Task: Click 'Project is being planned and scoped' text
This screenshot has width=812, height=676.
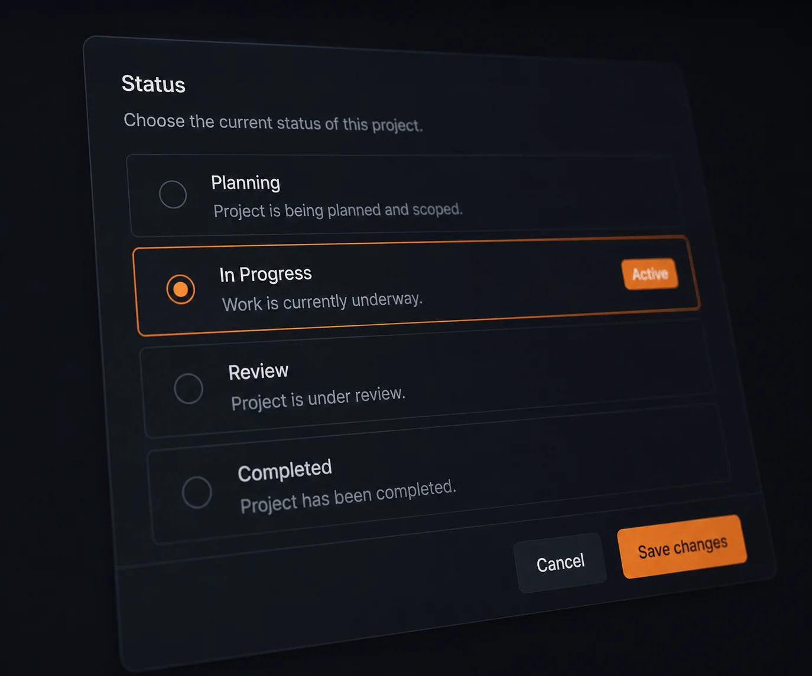Action: point(338,210)
